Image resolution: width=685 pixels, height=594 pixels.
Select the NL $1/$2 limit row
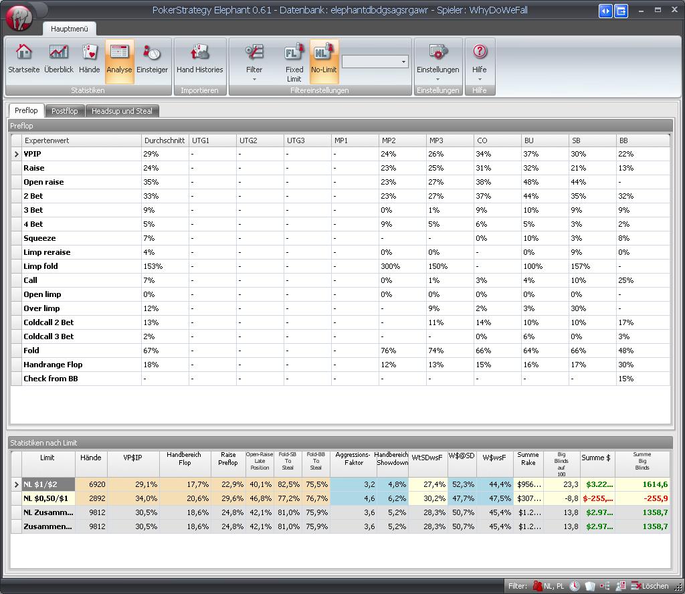click(340, 484)
